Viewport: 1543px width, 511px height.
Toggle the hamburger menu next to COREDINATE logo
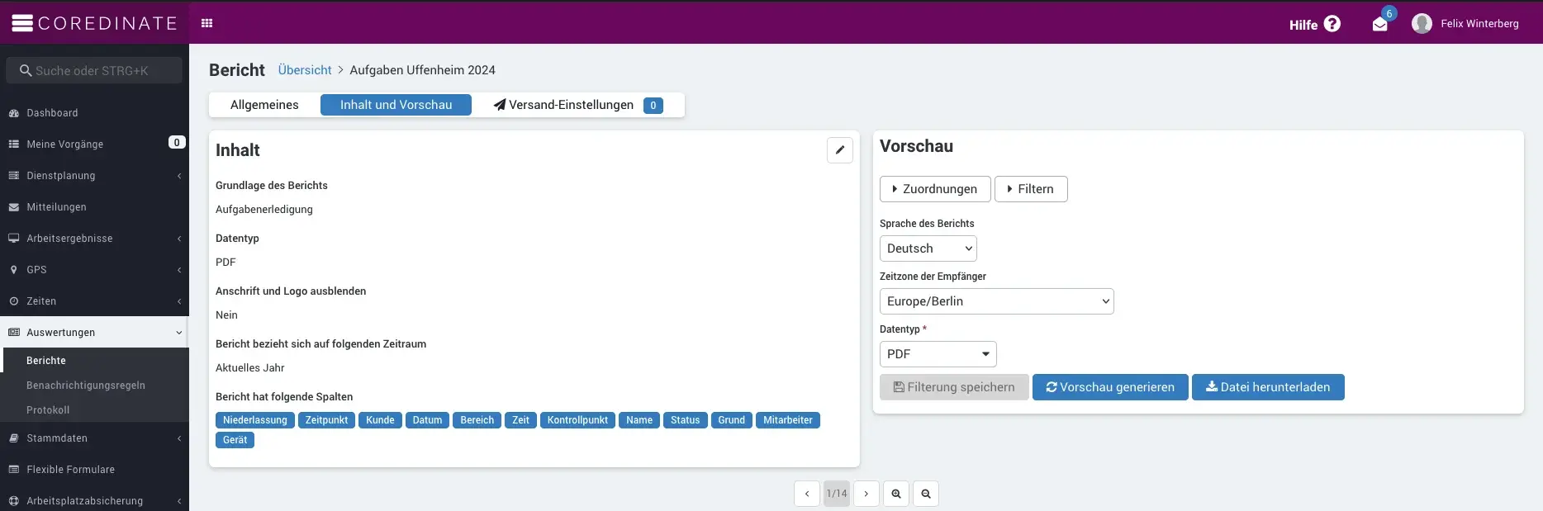pos(22,23)
